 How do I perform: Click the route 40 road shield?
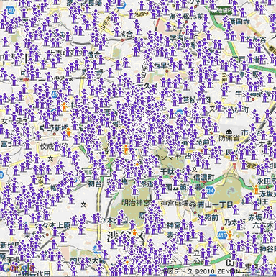11,10
